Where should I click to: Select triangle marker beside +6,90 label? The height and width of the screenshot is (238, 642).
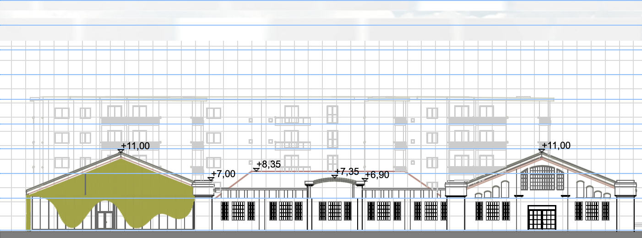pos(365,180)
